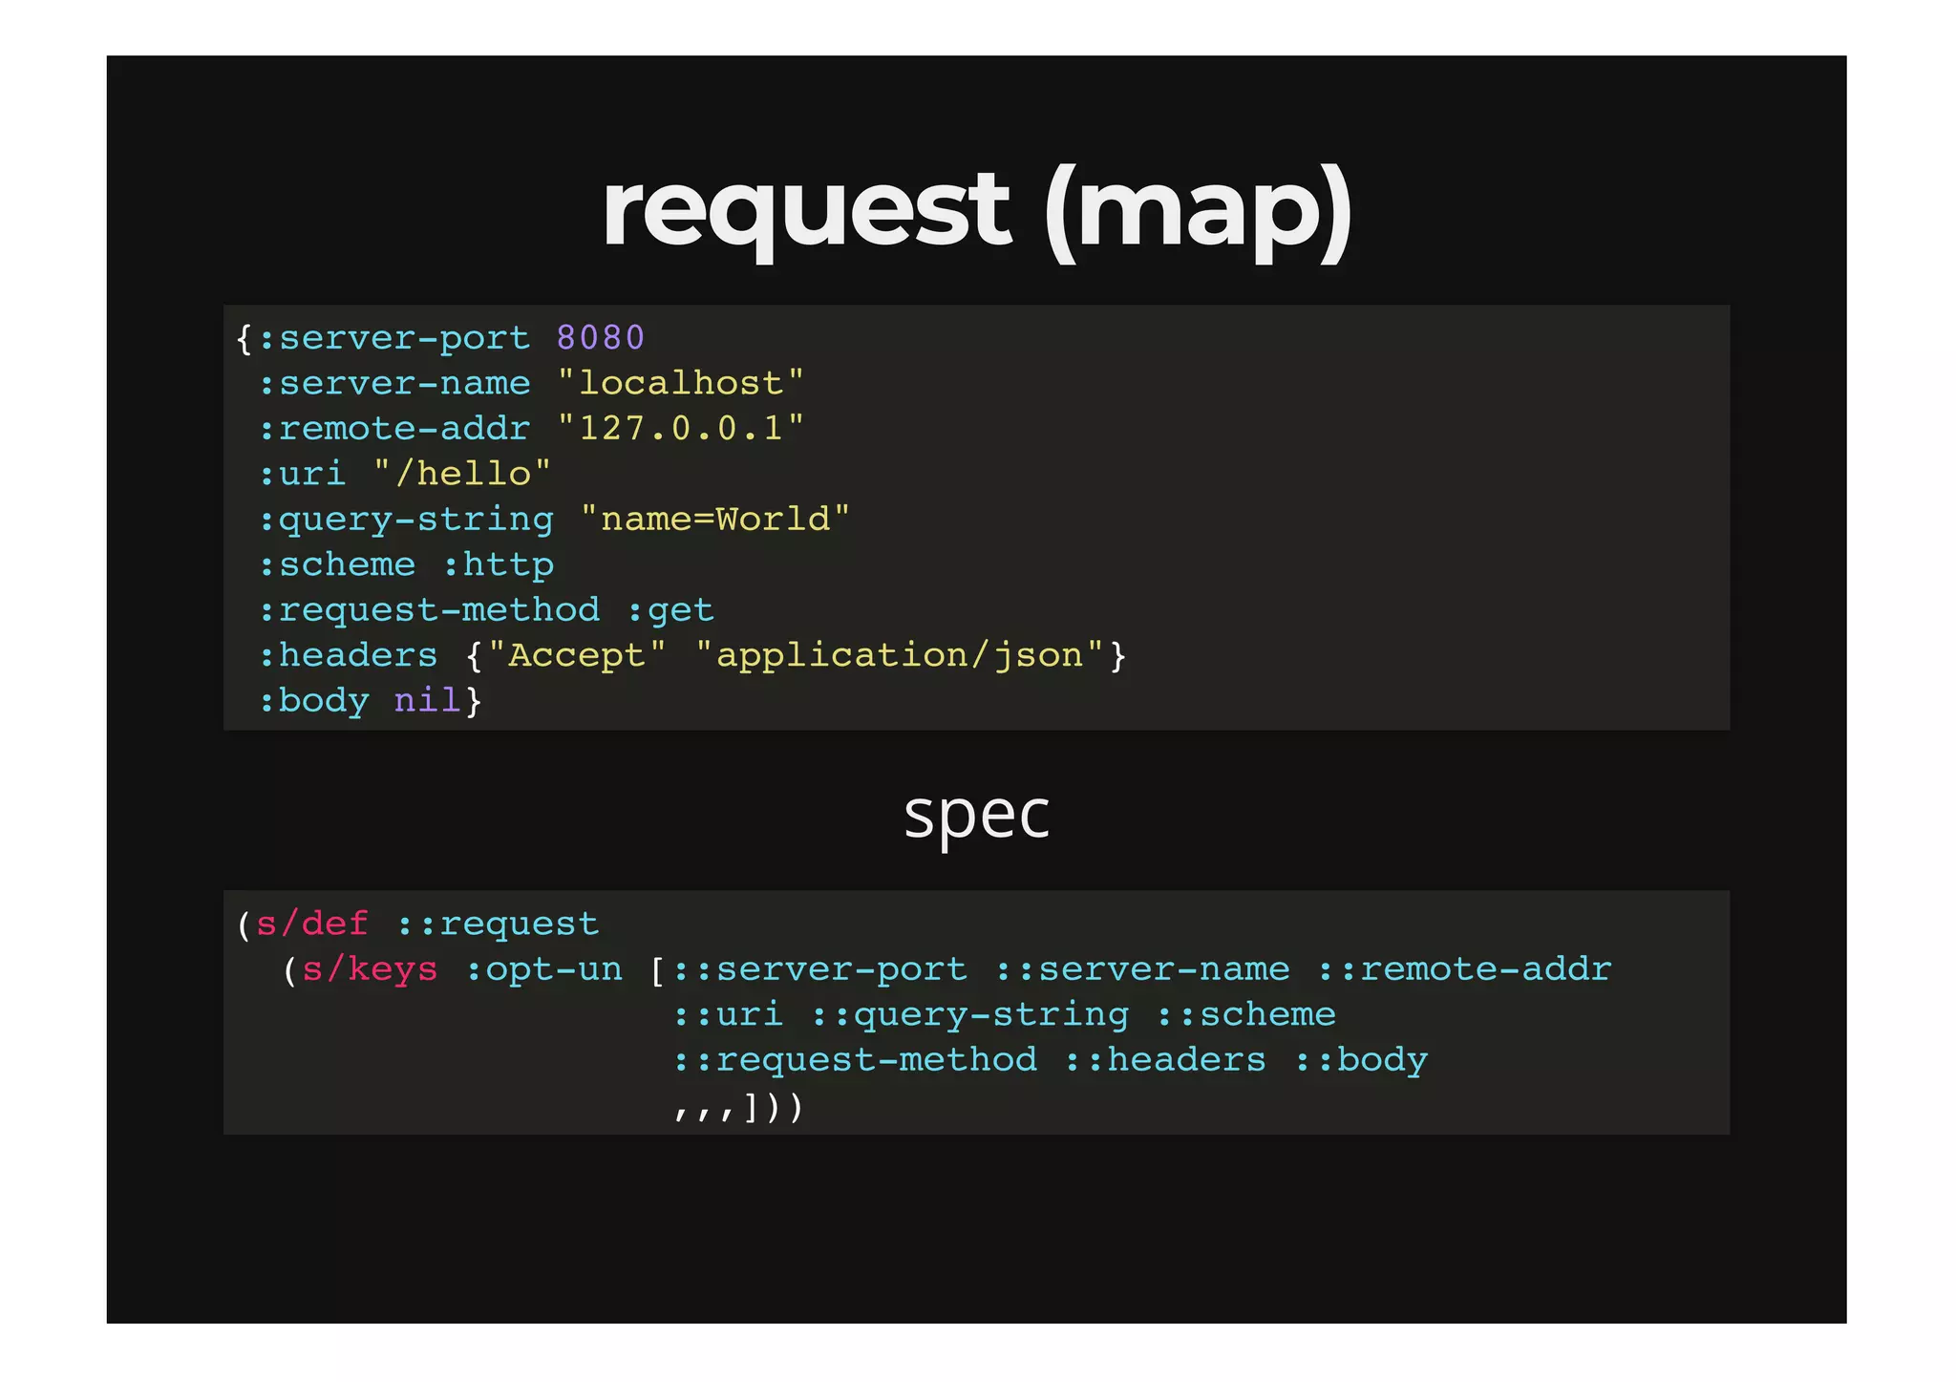
Task: Click '::headers' in the spec vector
Action: 1165,1061
